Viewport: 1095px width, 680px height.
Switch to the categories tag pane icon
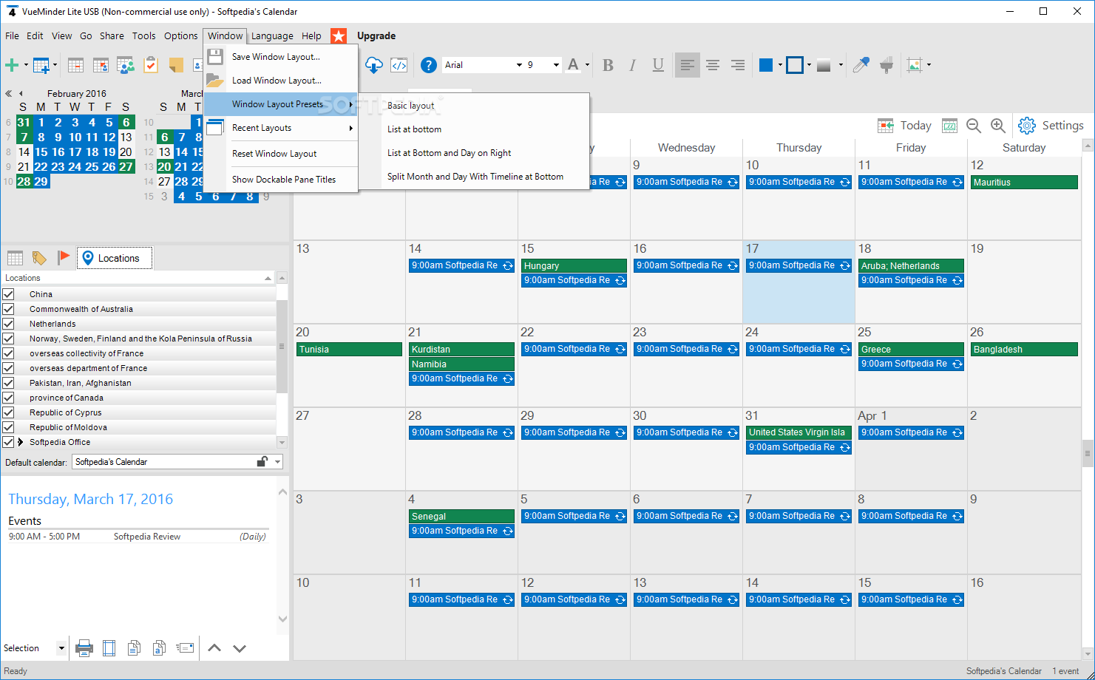pyautogui.click(x=39, y=258)
